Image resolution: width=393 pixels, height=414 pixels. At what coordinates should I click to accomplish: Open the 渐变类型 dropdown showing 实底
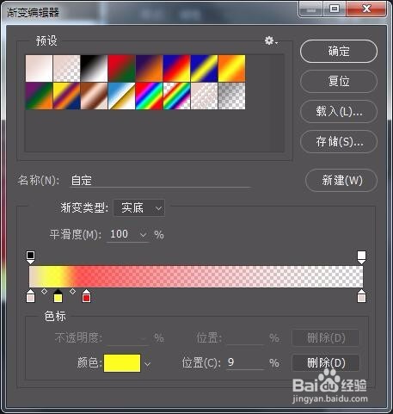click(139, 207)
